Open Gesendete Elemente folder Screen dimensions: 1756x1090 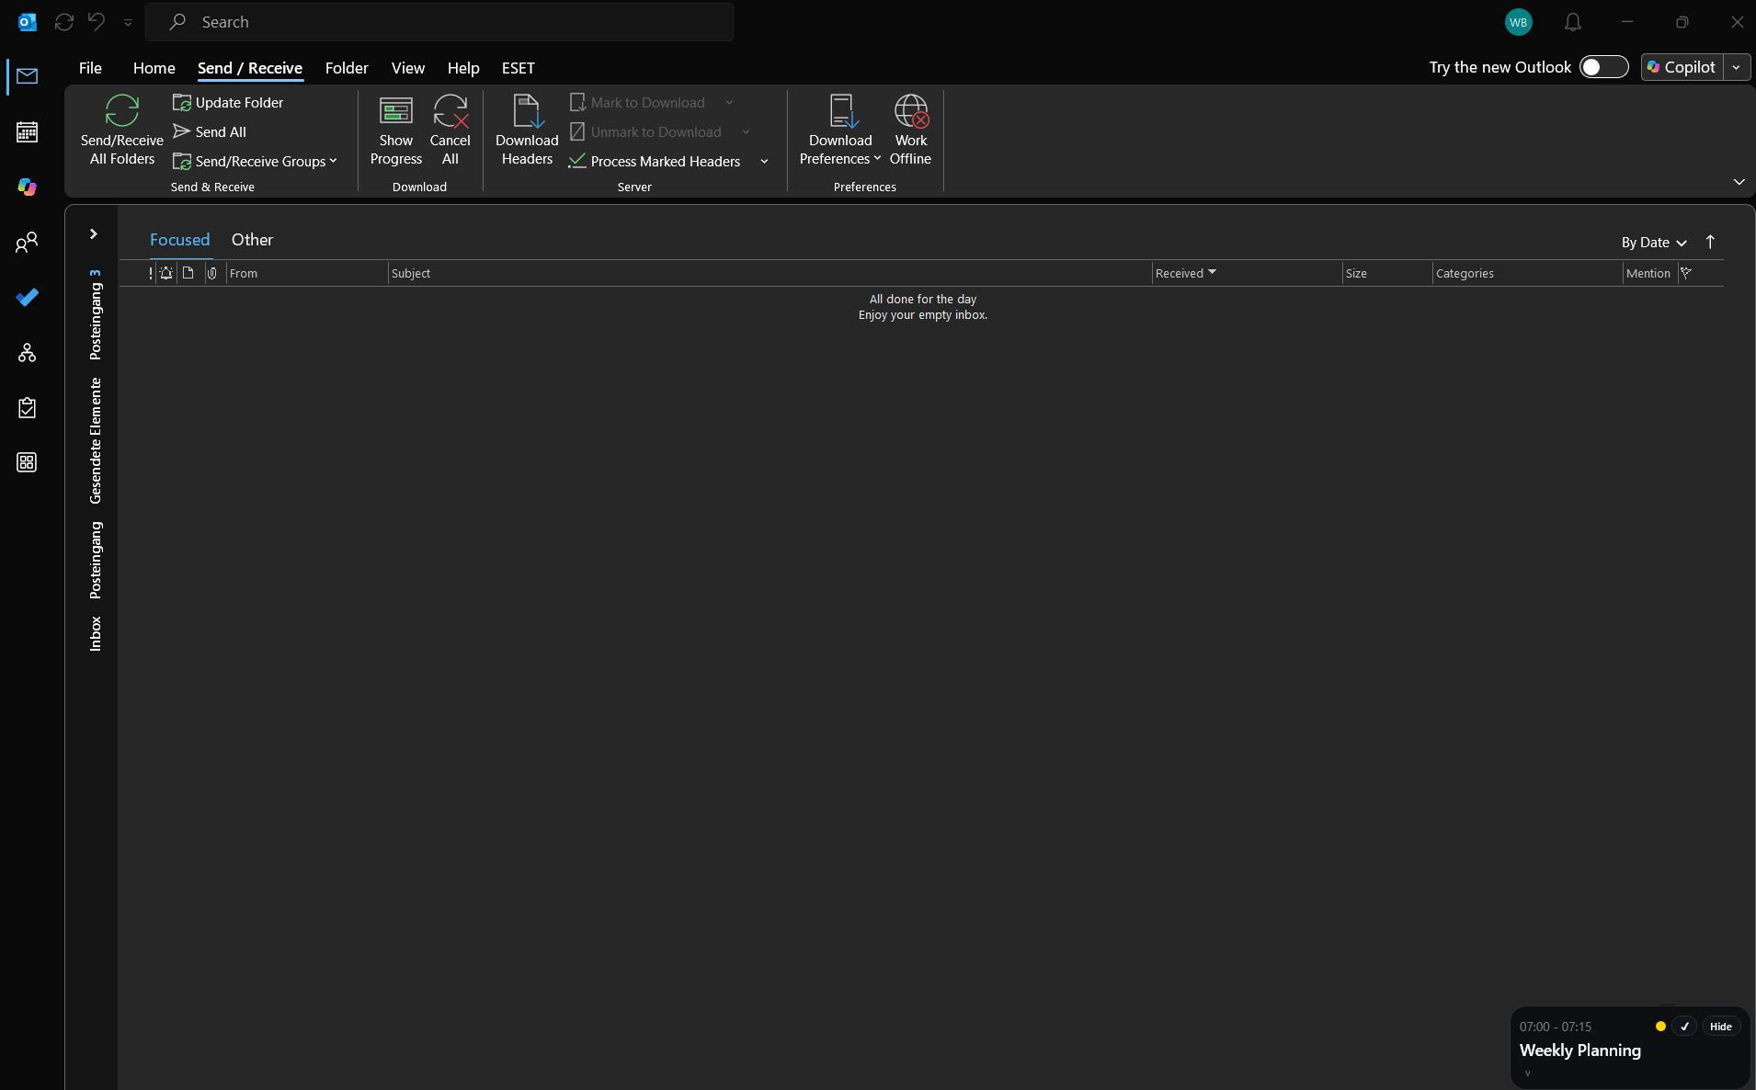tap(95, 441)
